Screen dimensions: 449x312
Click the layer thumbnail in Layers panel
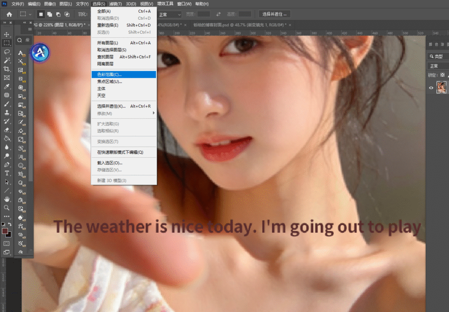[x=442, y=88]
